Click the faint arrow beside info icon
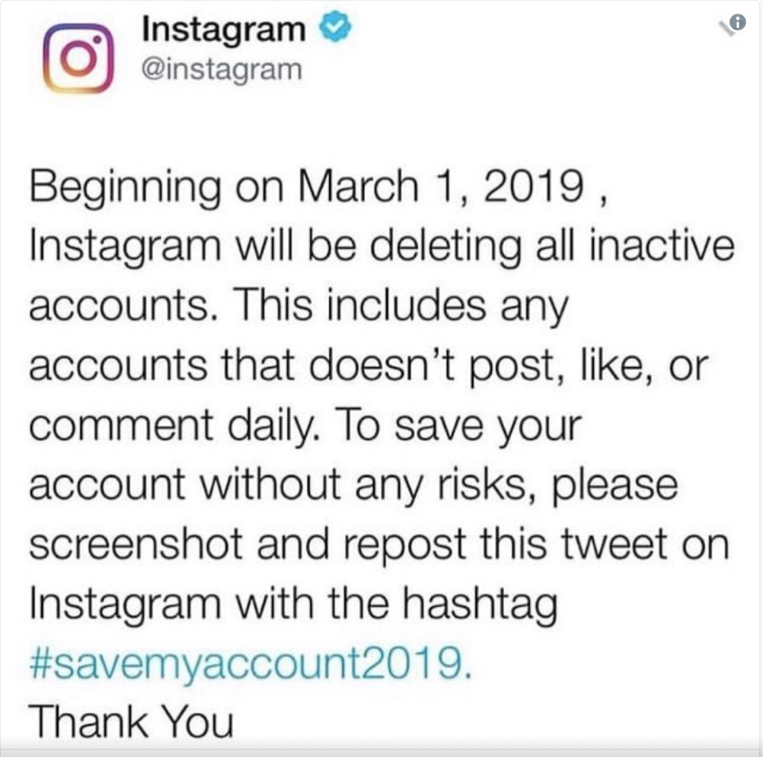Viewport: 763px width, 757px height. coord(725,29)
